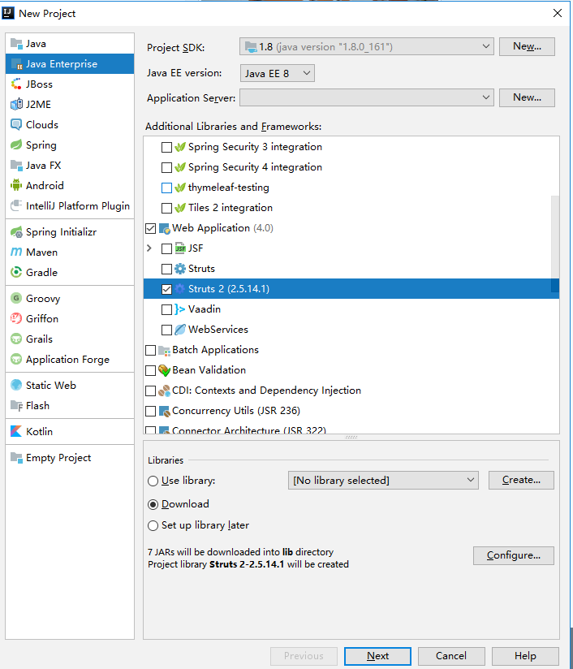
Task: Click the Bean Validation icon
Action: coord(164,370)
